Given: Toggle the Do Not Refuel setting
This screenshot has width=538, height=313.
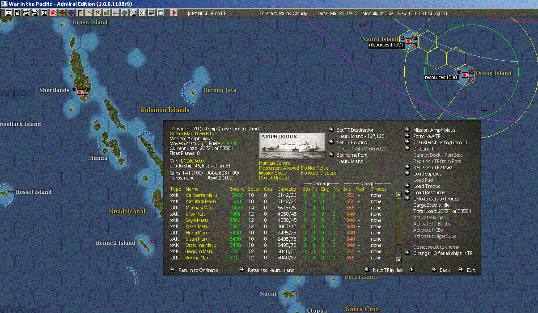Looking at the screenshot, I should coord(315,168).
